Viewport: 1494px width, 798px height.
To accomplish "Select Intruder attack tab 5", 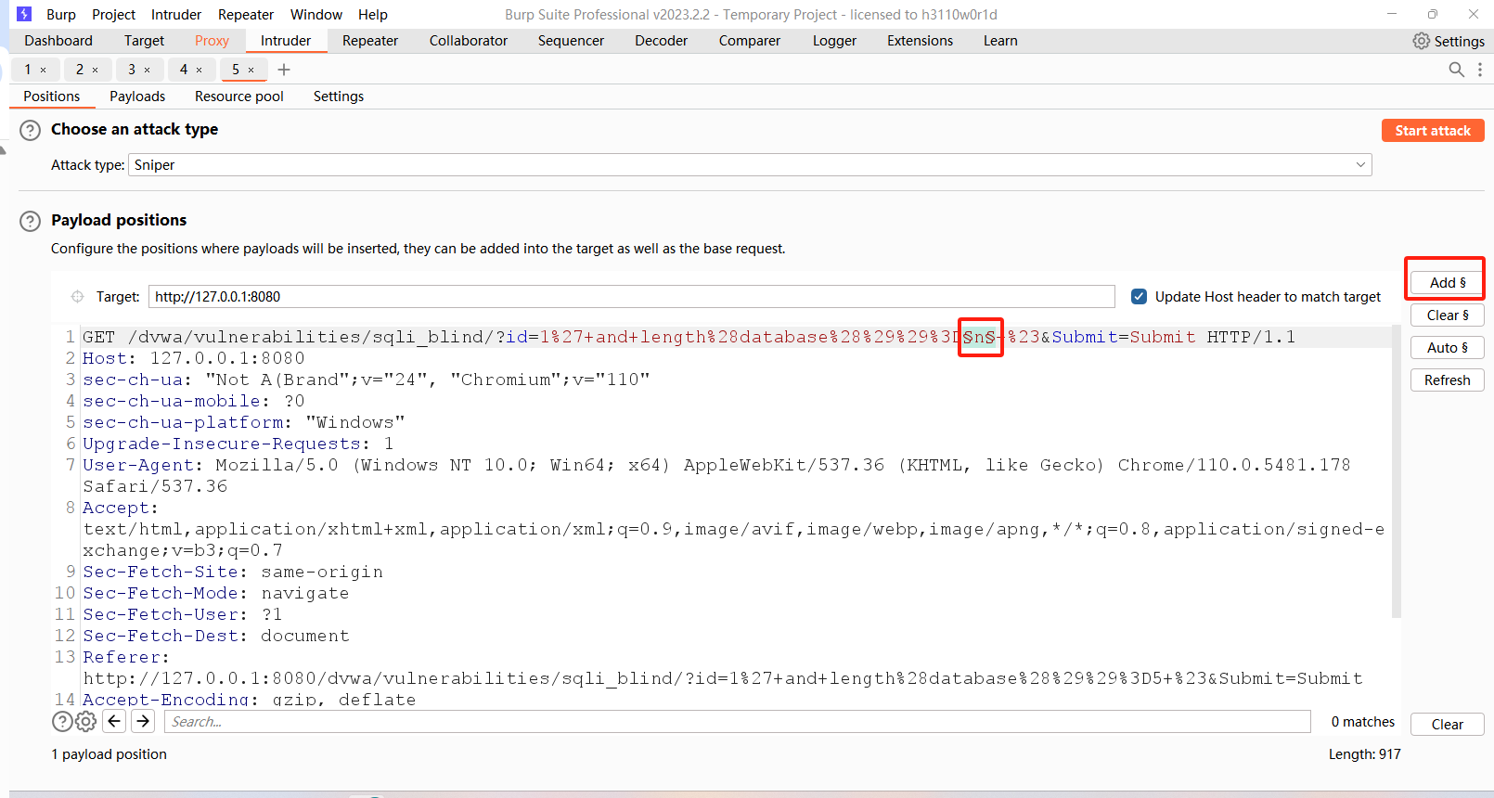I will pyautogui.click(x=236, y=70).
